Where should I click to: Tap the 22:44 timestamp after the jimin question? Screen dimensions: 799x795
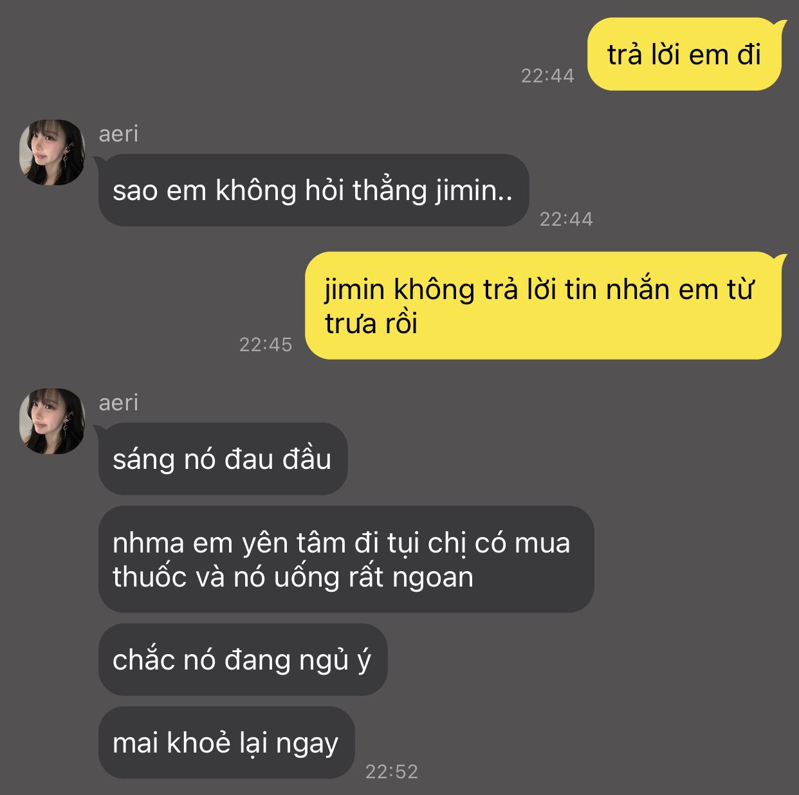click(566, 219)
